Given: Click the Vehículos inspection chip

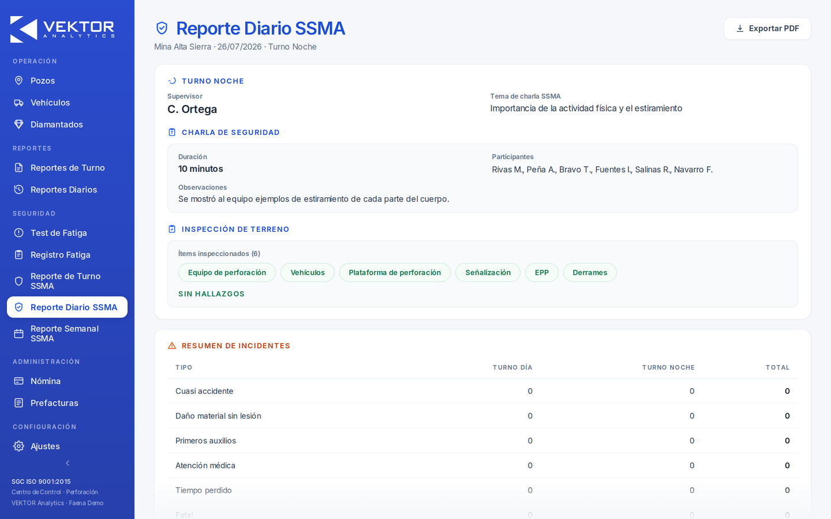Looking at the screenshot, I should (308, 273).
